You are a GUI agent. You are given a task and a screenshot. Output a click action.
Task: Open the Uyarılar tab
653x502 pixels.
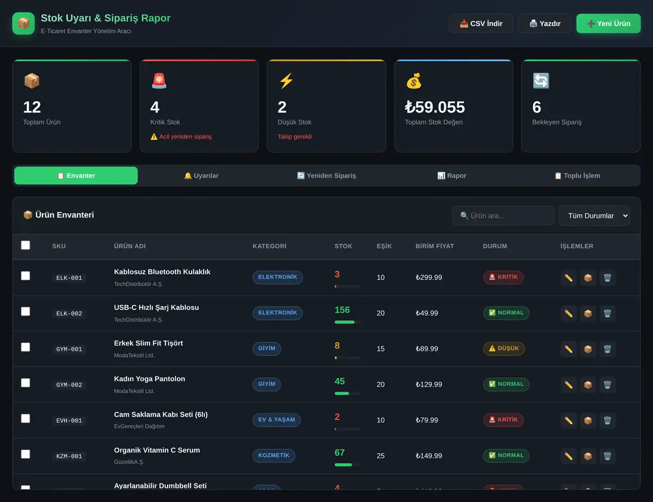pos(201,176)
